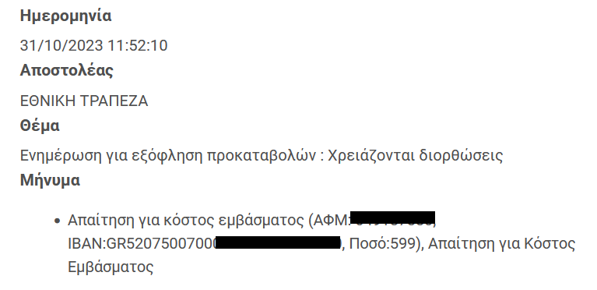Click Απαίτηση για Κόστος after the amount
Screen dimensions: 597x290
[x=501, y=244]
